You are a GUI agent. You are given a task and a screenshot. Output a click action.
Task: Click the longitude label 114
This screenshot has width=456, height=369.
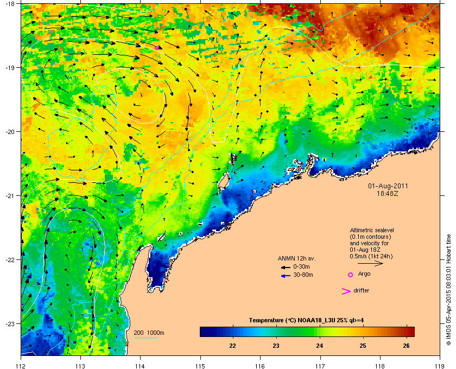(x=140, y=366)
